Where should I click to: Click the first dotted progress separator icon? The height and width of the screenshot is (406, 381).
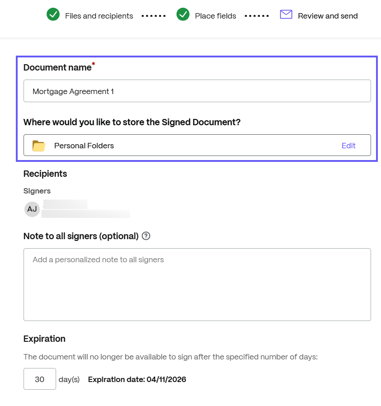point(153,15)
